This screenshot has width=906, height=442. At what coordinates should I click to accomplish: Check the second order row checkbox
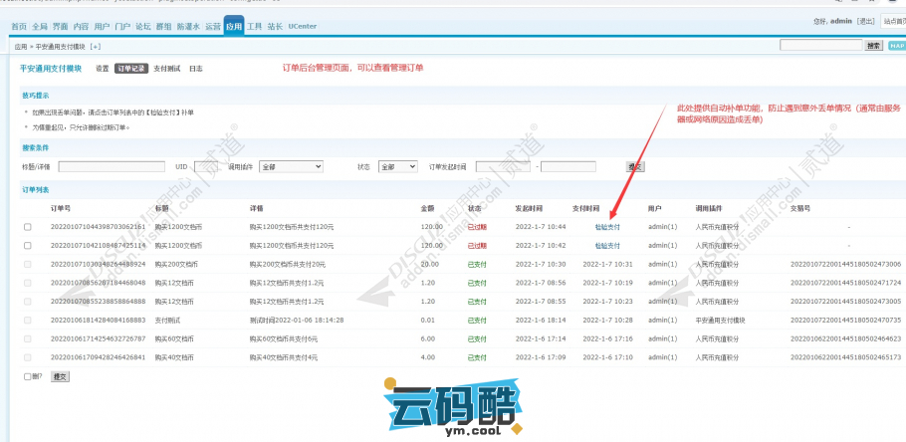click(x=27, y=245)
